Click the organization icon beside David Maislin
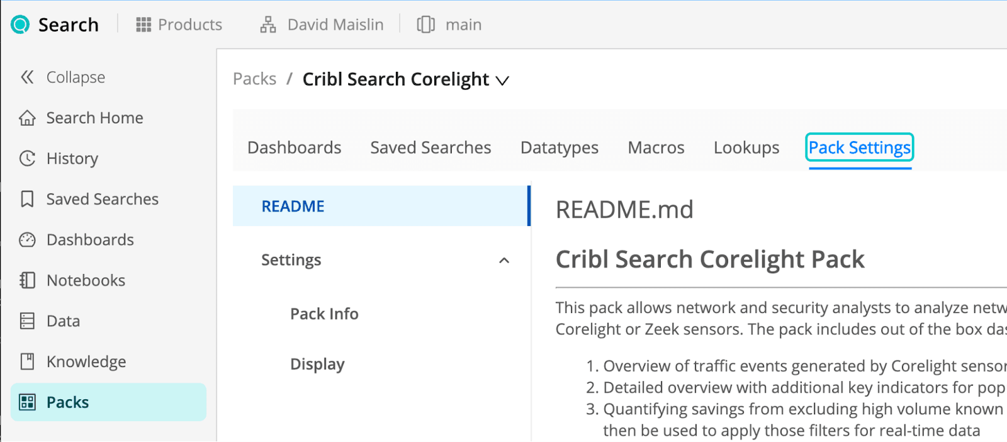Screen dimensions: 1007x442 pos(268,25)
